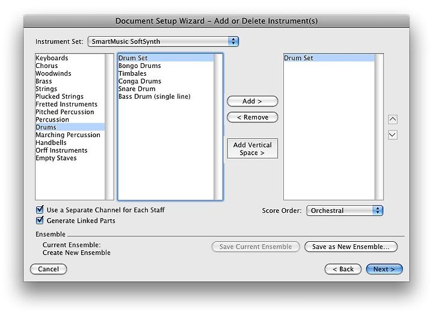The height and width of the screenshot is (314, 433).
Task: Select Snare Drum instrument
Action: point(166,88)
